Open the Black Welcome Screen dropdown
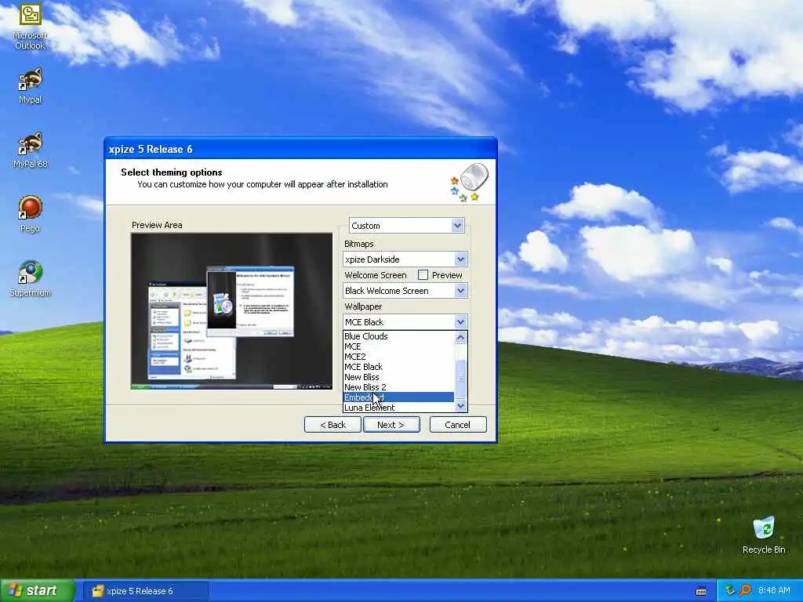 tap(405, 290)
